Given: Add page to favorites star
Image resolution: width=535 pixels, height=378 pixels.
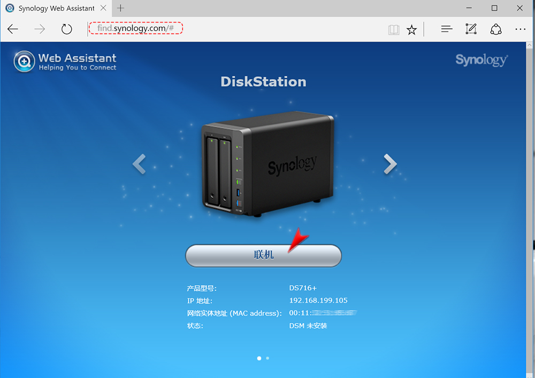Looking at the screenshot, I should coord(411,29).
